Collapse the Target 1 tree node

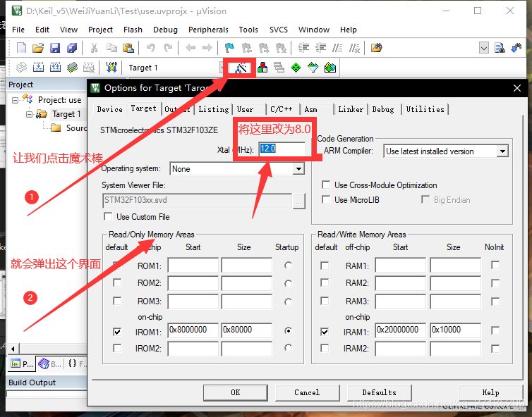[29, 114]
